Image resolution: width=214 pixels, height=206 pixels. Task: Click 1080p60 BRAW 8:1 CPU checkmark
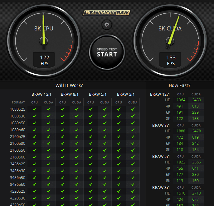[63, 130]
